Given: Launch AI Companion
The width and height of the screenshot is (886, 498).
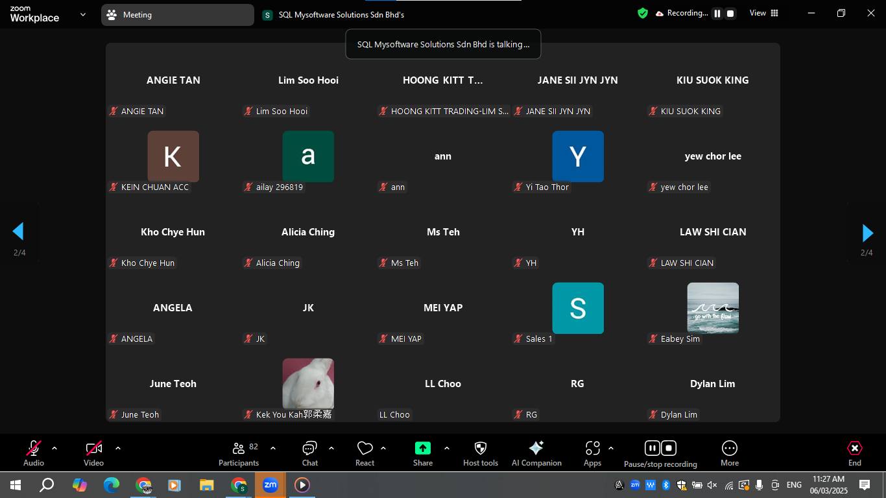Looking at the screenshot, I should coord(536,453).
